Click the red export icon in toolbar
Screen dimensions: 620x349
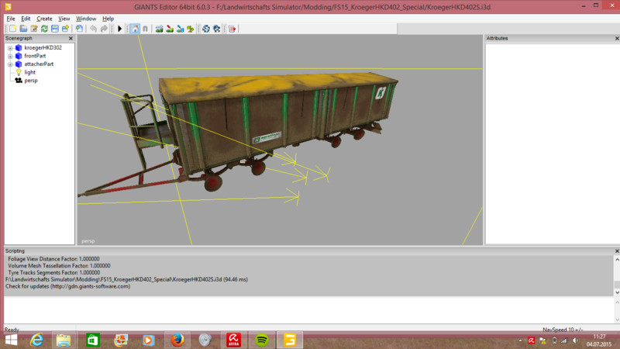232,29
